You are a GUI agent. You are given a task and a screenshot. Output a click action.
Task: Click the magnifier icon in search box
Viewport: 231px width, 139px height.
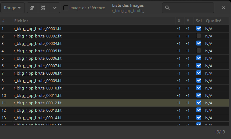point(167,8)
